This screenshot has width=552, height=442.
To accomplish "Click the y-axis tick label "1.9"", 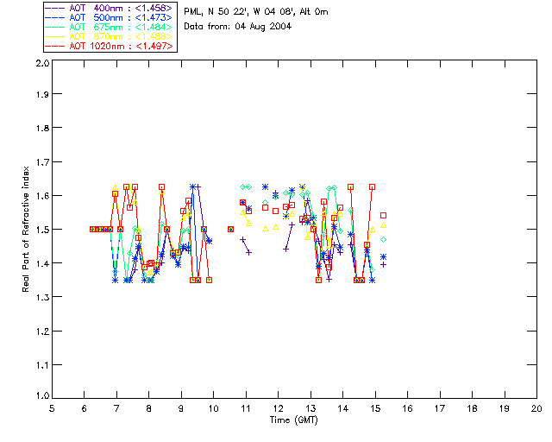I will [42, 94].
